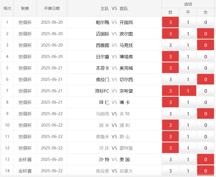Screen dimensions: 216x177
Task: Toggle win option 3 for 迈国际 VS 波尔图
Action: [x=170, y=33]
